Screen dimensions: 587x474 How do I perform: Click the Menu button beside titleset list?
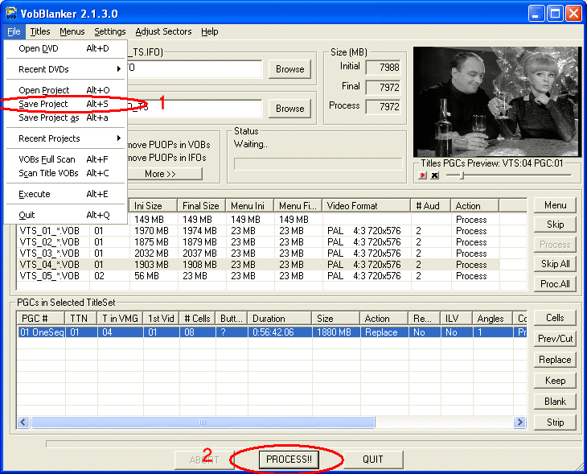[555, 205]
